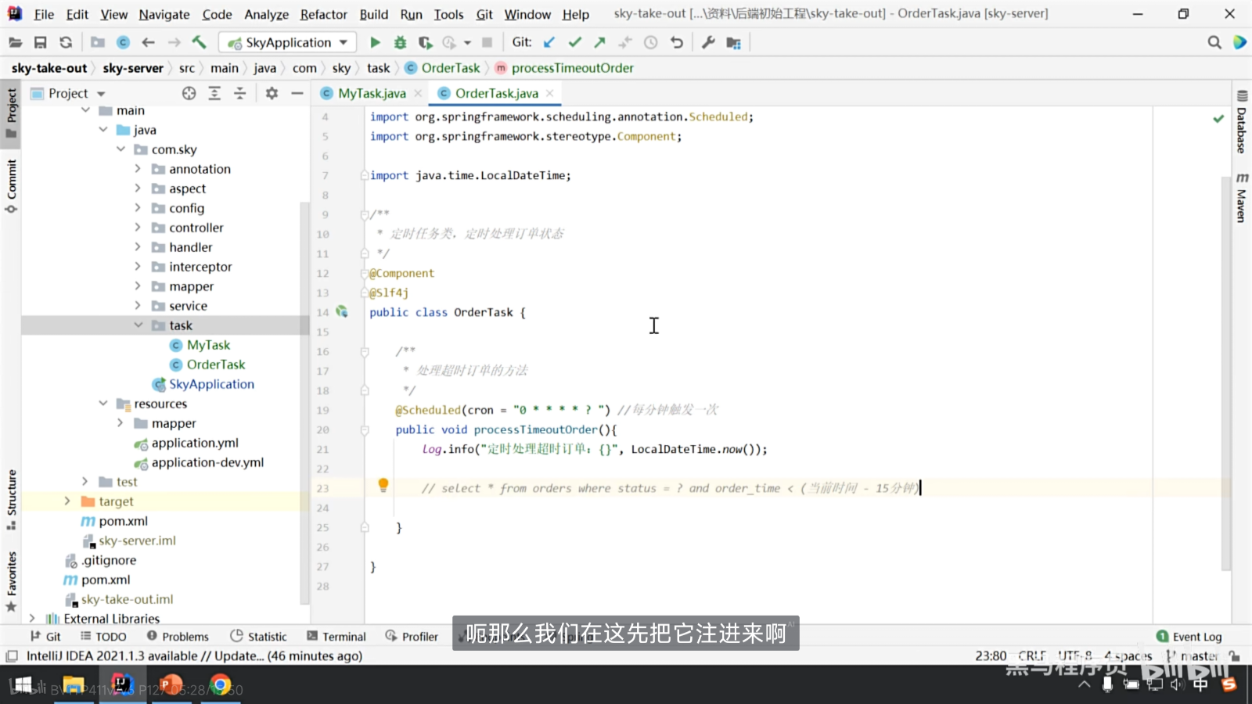Open the Problems tool window
The width and height of the screenshot is (1252, 704).
pyautogui.click(x=178, y=637)
